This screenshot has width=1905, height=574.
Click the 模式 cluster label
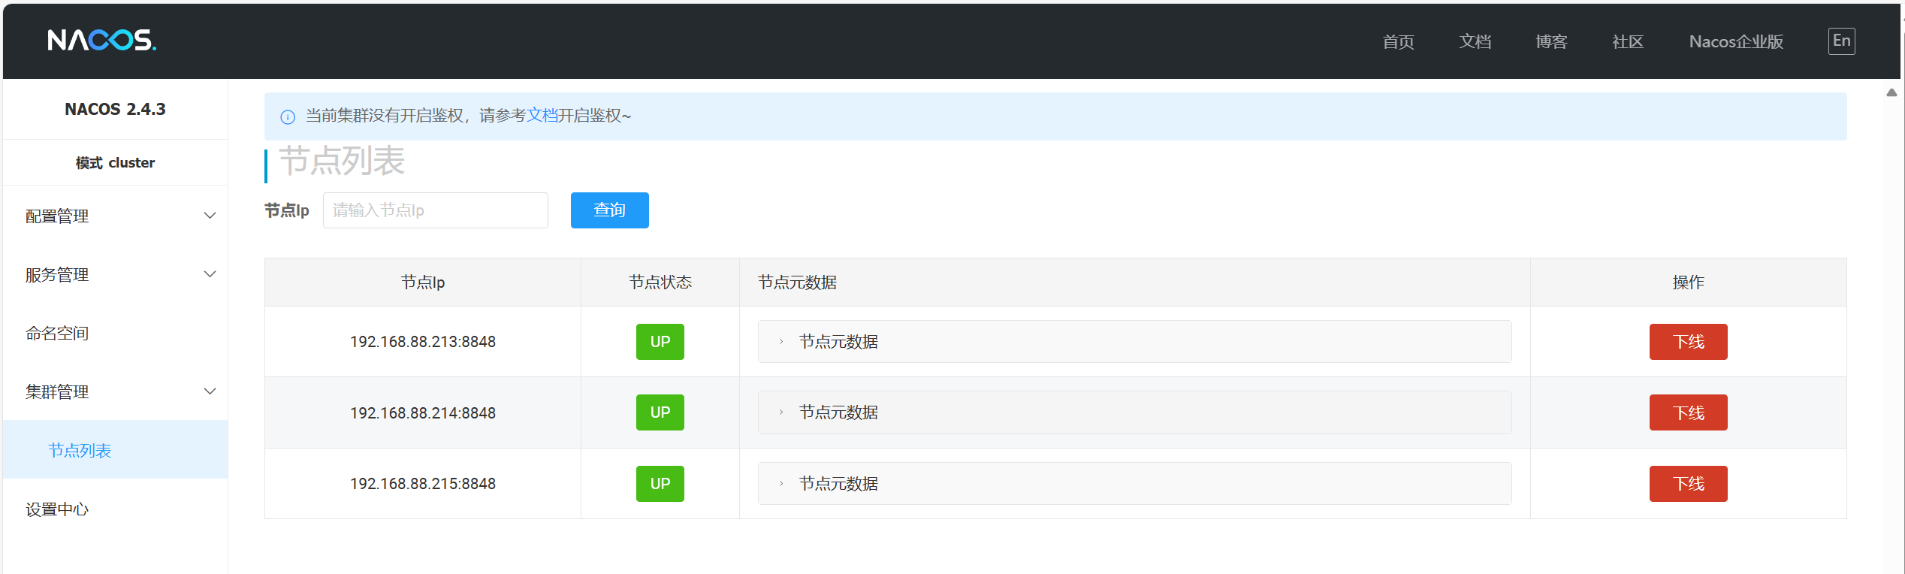click(x=115, y=162)
